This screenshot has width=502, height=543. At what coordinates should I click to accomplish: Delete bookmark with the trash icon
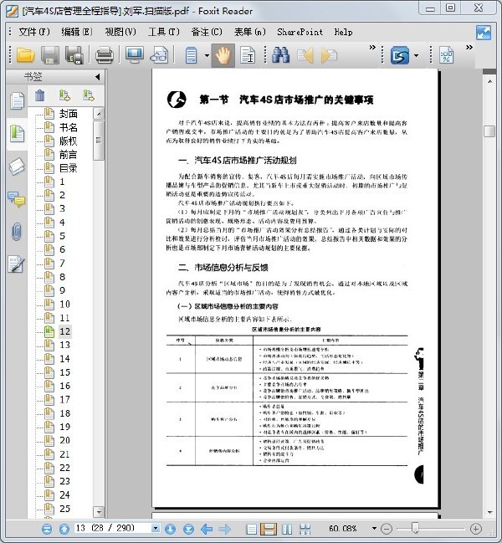pyautogui.click(x=40, y=95)
